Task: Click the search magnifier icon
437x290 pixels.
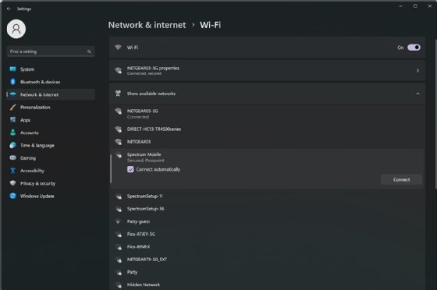Action: [89, 51]
